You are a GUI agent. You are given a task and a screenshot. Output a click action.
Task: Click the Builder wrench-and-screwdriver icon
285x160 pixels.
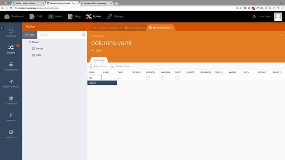pos(89,16)
